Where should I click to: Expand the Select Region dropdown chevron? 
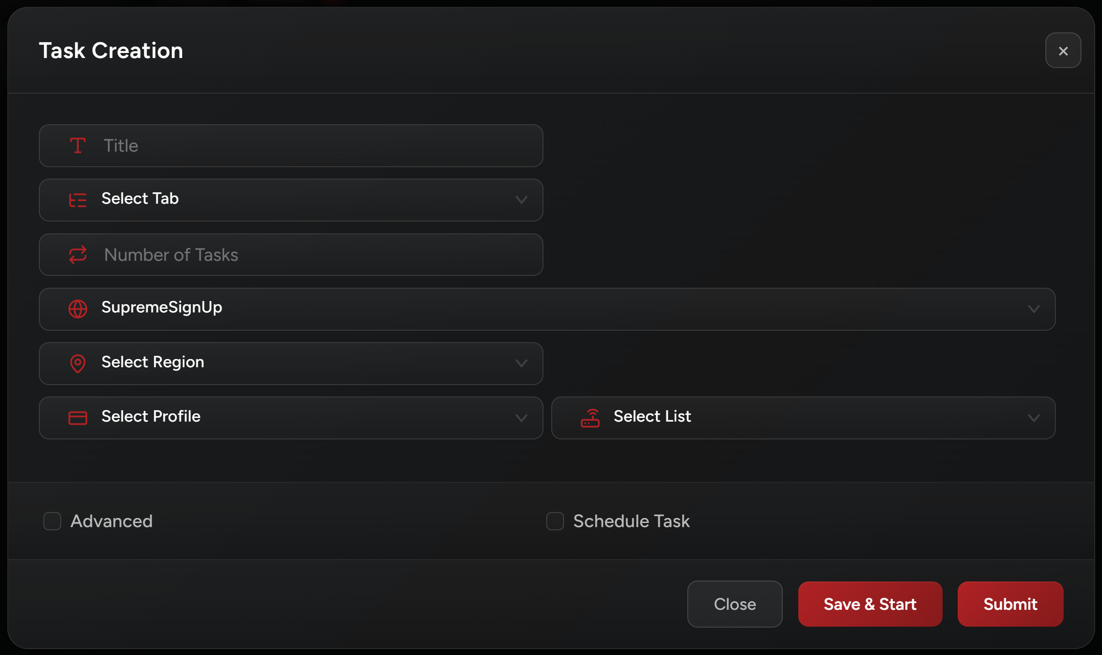(521, 364)
